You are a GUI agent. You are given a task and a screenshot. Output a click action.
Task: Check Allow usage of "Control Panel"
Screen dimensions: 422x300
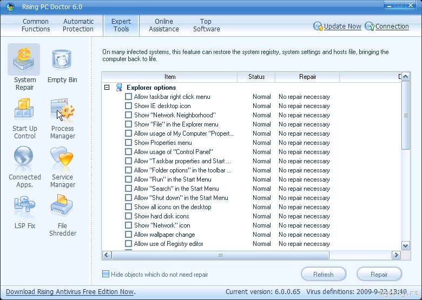point(128,151)
